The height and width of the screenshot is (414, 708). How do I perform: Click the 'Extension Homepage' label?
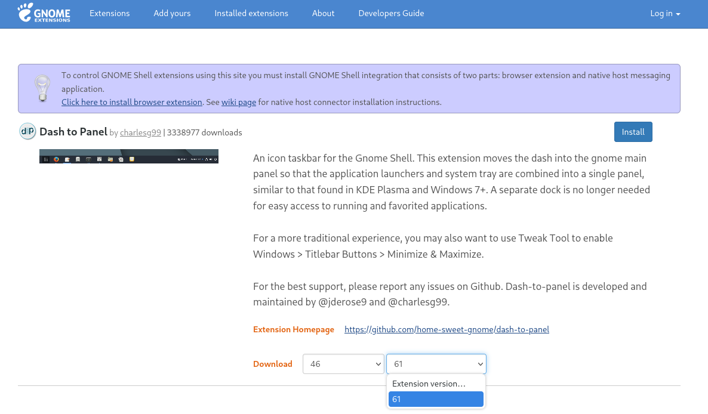click(x=294, y=330)
